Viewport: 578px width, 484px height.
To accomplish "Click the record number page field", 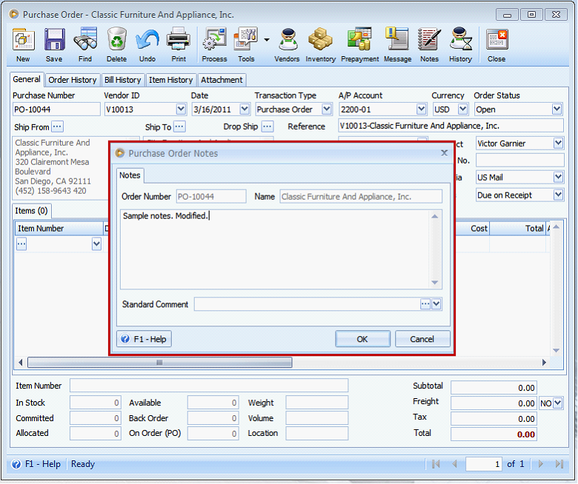I will (x=483, y=464).
